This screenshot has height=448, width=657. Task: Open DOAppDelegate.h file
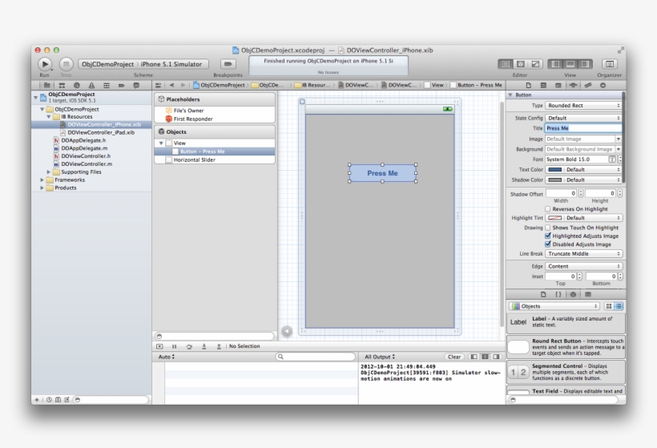[x=83, y=140]
